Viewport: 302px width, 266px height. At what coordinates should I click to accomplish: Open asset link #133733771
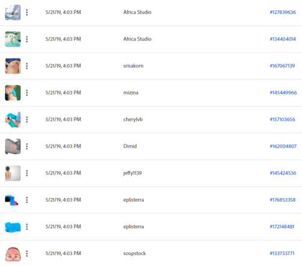[282, 253]
